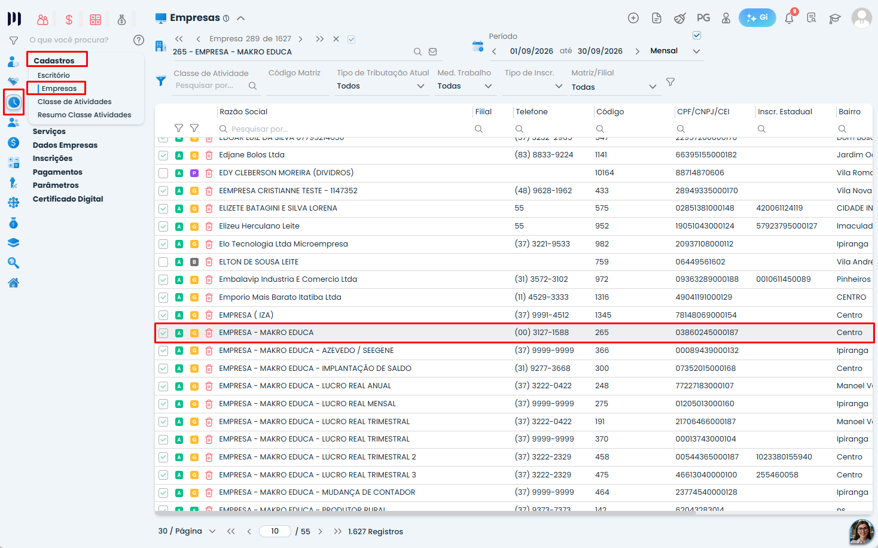878x548 pixels.
Task: Go to the next page of records
Action: 320,531
